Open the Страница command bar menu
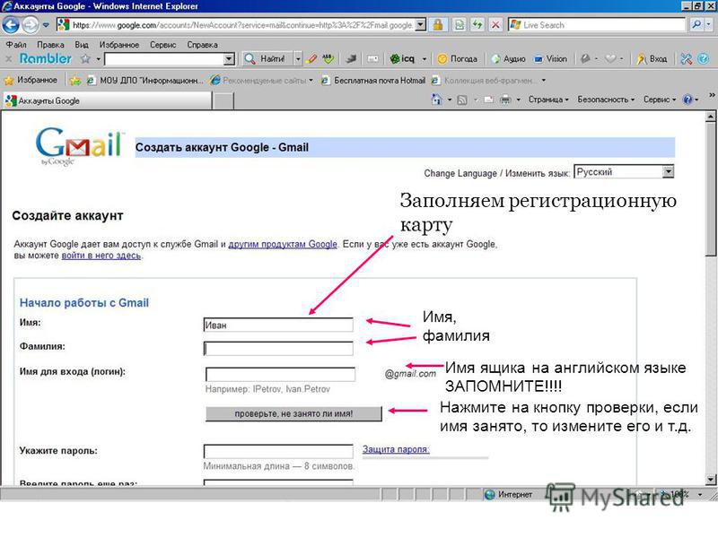 pyautogui.click(x=548, y=100)
